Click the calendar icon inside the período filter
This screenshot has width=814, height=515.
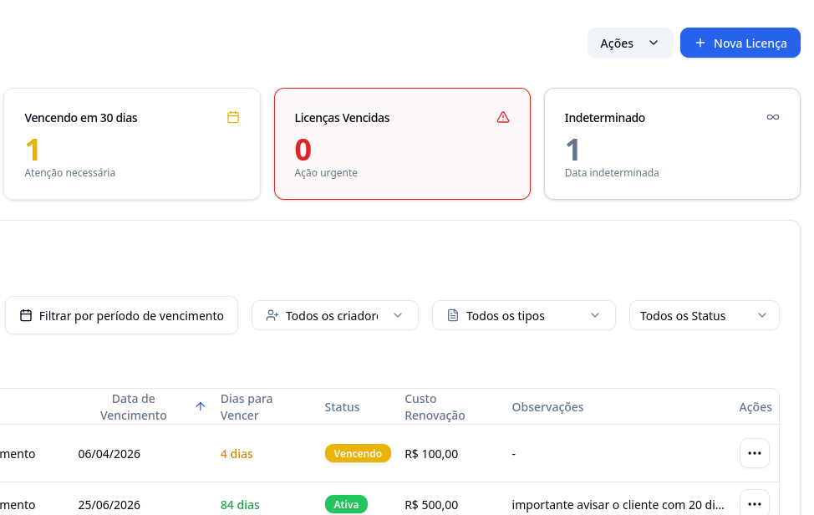pos(27,315)
